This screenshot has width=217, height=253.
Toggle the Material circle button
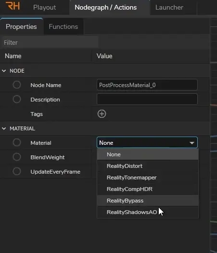[17, 143]
